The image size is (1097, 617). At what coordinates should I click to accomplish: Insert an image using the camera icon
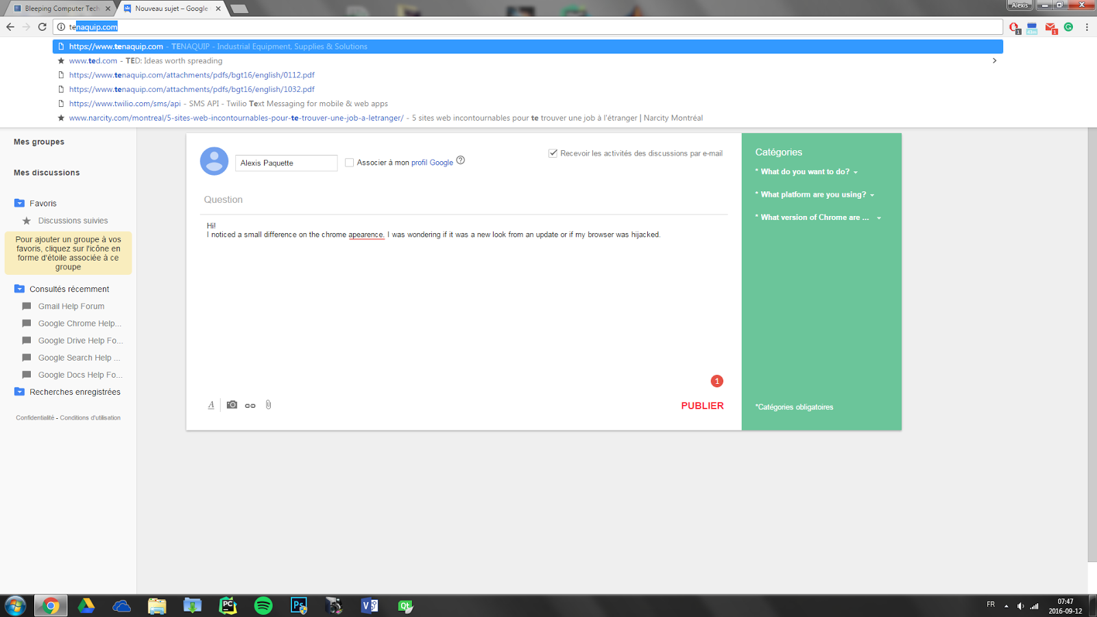point(232,404)
